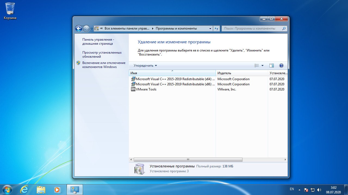This screenshot has width=348, height=195.
Task: Click 'Microsoft Corporation' in the x86 row
Action: pyautogui.click(x=234, y=84)
